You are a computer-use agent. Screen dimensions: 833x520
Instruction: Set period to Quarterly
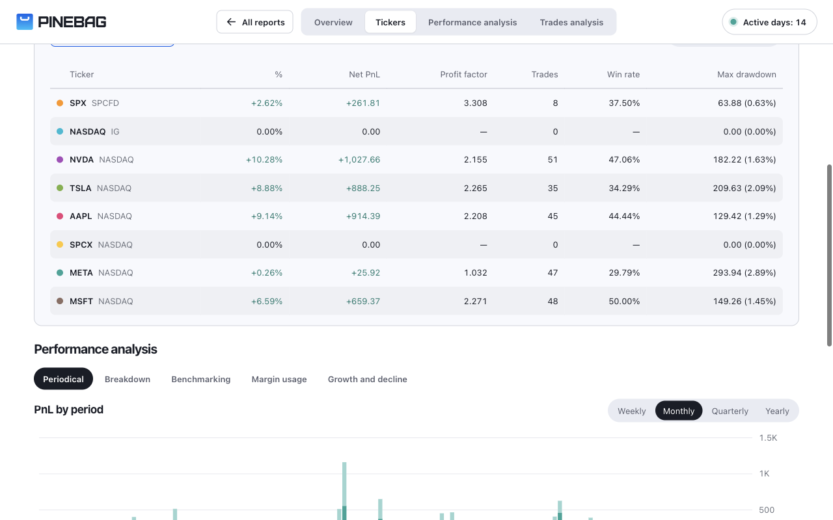pyautogui.click(x=730, y=411)
